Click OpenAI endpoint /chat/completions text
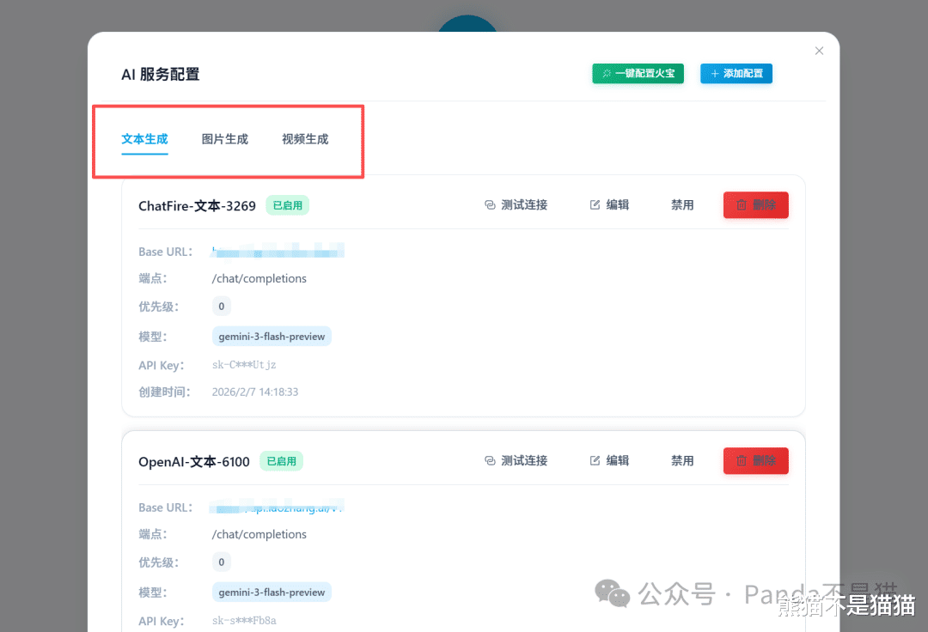The height and width of the screenshot is (632, 928). (x=259, y=534)
